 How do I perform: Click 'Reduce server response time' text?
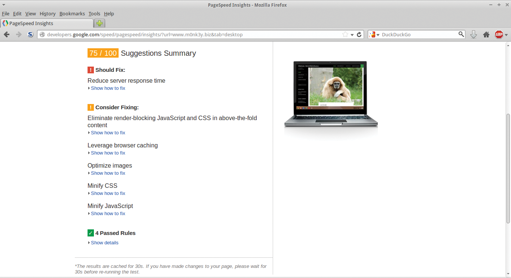point(126,81)
